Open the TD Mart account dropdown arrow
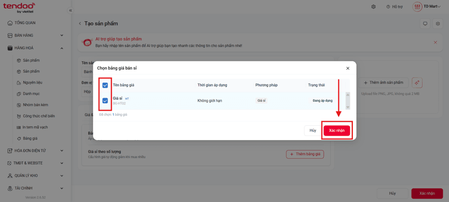Viewport: 449px width, 202px height. coord(440,7)
